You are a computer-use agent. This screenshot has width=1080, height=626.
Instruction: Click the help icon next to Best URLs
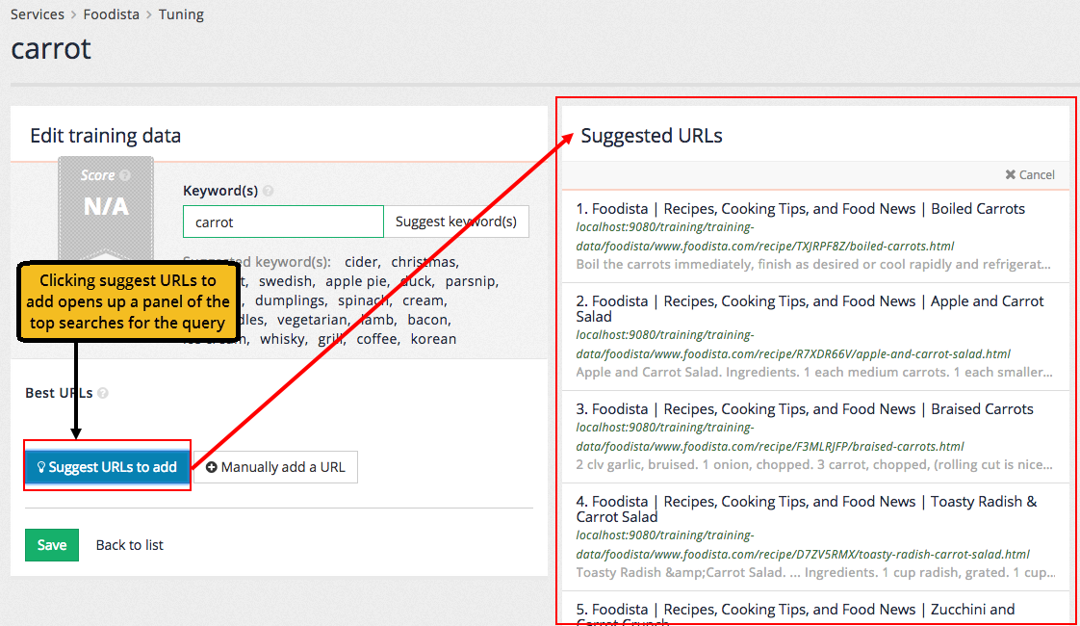(x=103, y=393)
